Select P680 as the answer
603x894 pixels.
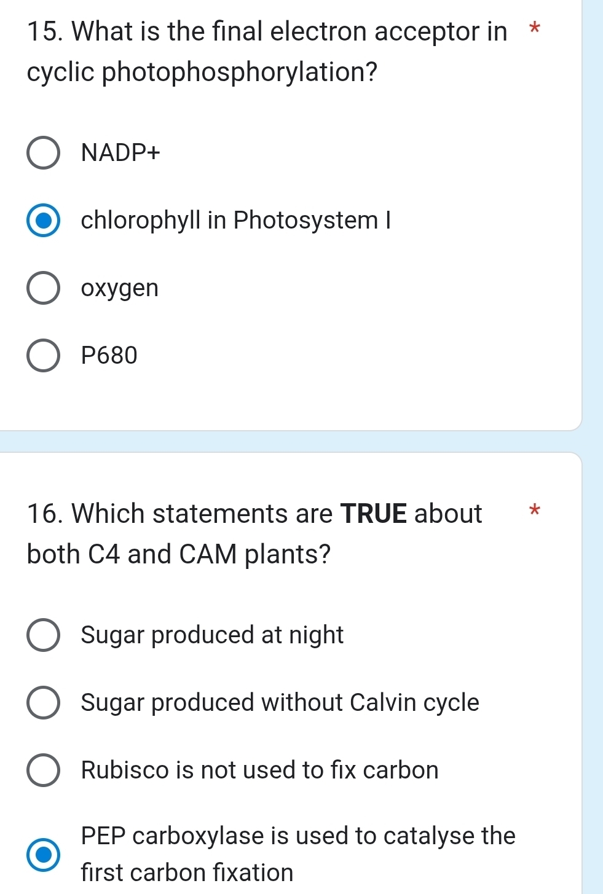click(x=43, y=355)
